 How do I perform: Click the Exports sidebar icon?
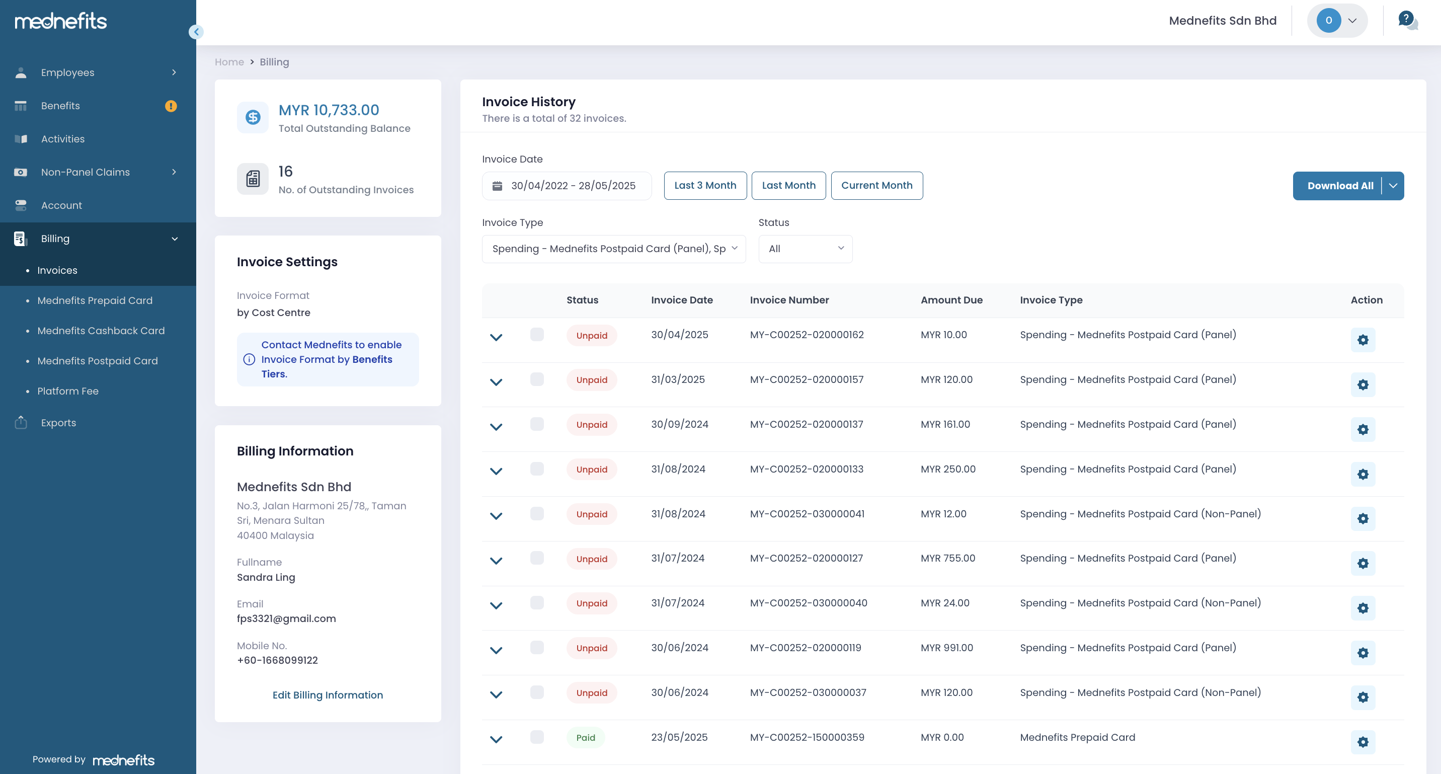click(21, 423)
